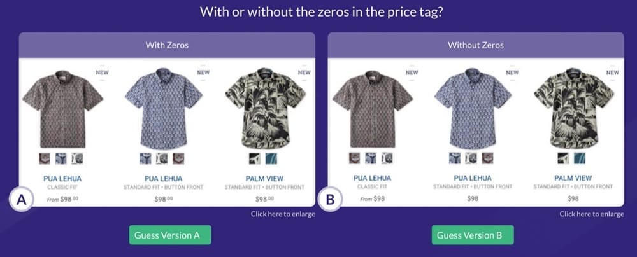Click the Guess Version A button
The width and height of the screenshot is (637, 257).
click(x=170, y=235)
